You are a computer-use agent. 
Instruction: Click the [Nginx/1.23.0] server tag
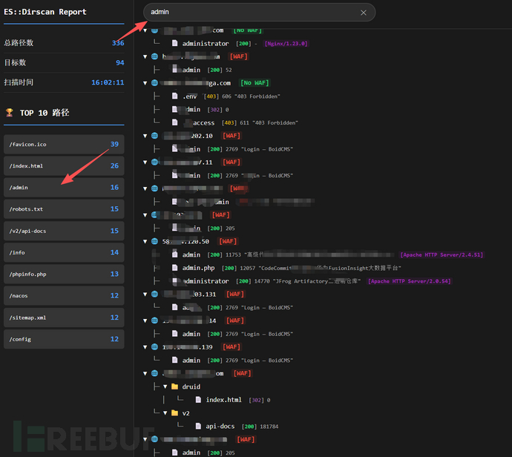[286, 44]
